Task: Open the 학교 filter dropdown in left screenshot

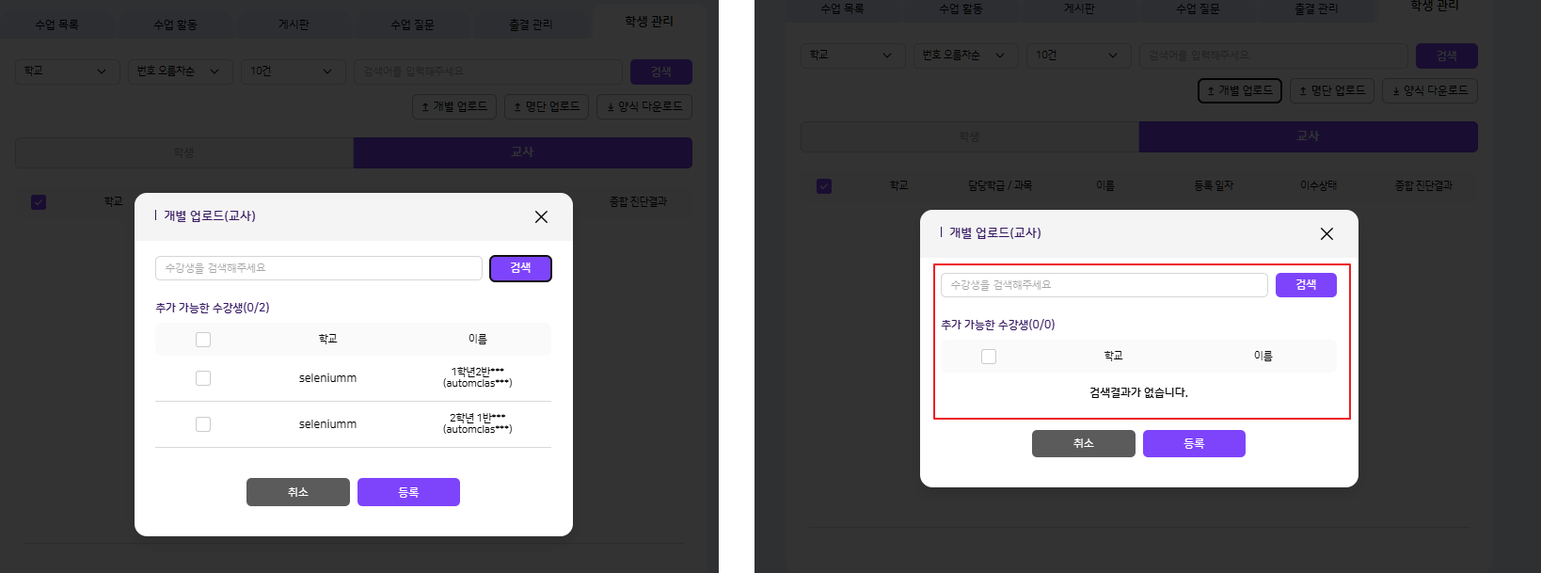Action: (x=67, y=72)
